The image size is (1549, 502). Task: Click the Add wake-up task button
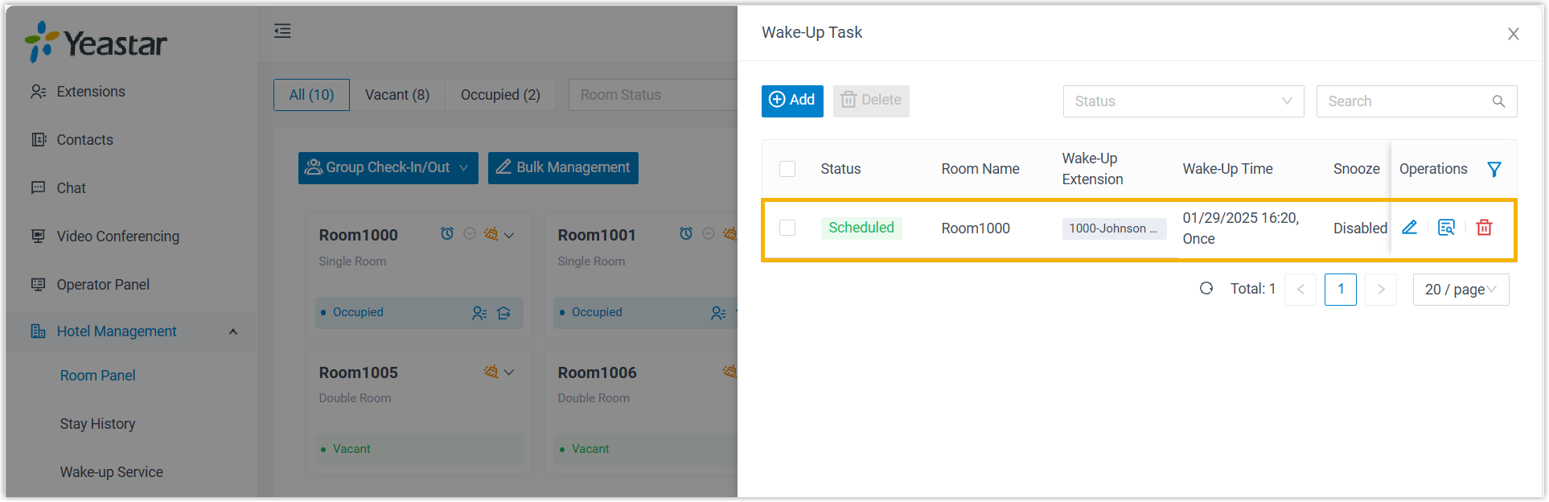pos(792,101)
